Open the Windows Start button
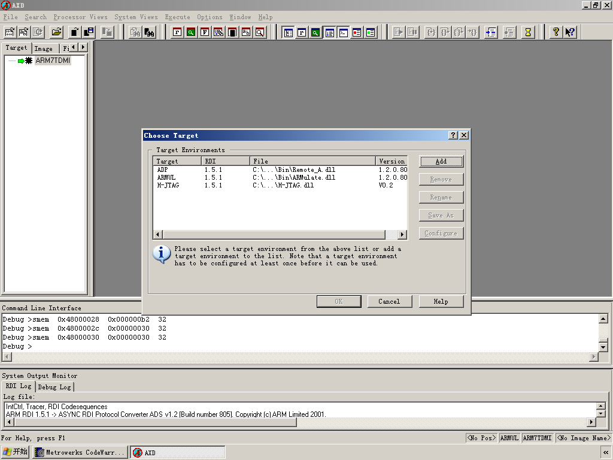This screenshot has height=460, width=613. (x=15, y=452)
